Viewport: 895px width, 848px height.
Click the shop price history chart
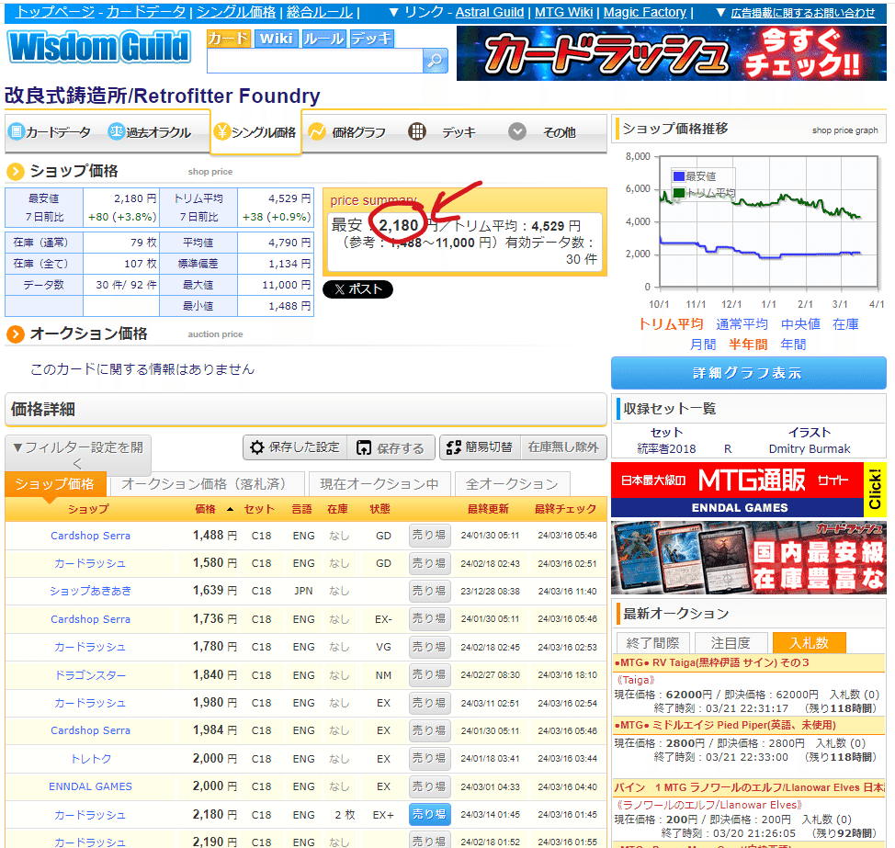click(x=768, y=221)
